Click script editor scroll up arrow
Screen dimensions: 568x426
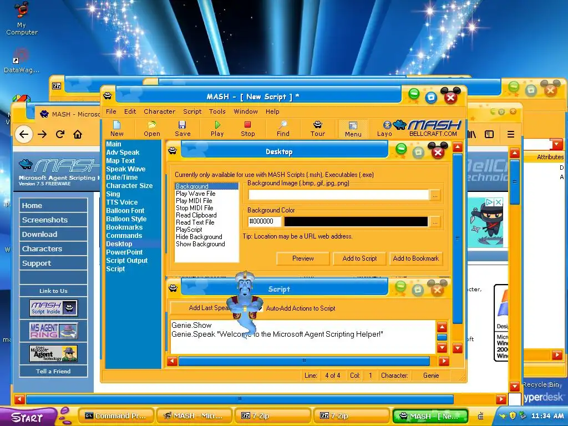(442, 327)
